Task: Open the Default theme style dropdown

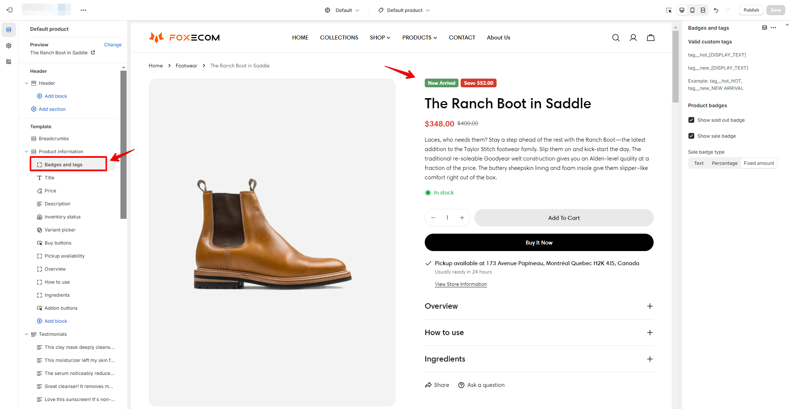Action: 342,10
